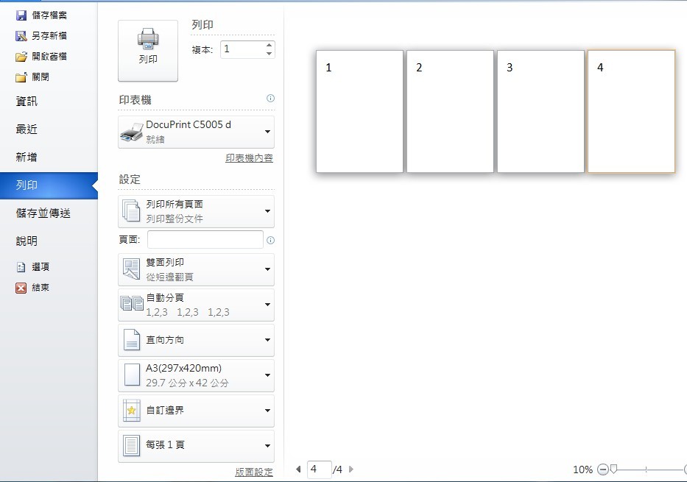Open Save As (另存新檔)
Viewport: 687px width, 482px height.
point(41,36)
